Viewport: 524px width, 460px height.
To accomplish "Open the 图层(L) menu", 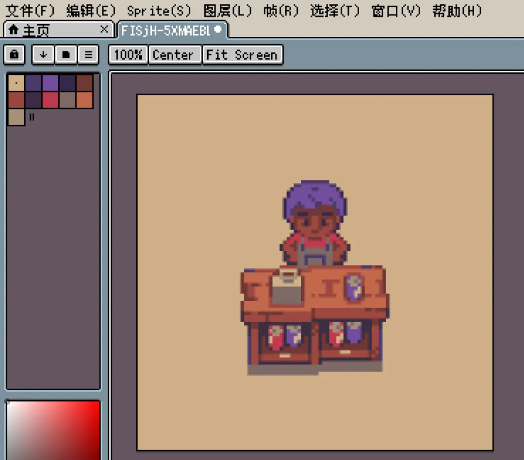I will 228,11.
